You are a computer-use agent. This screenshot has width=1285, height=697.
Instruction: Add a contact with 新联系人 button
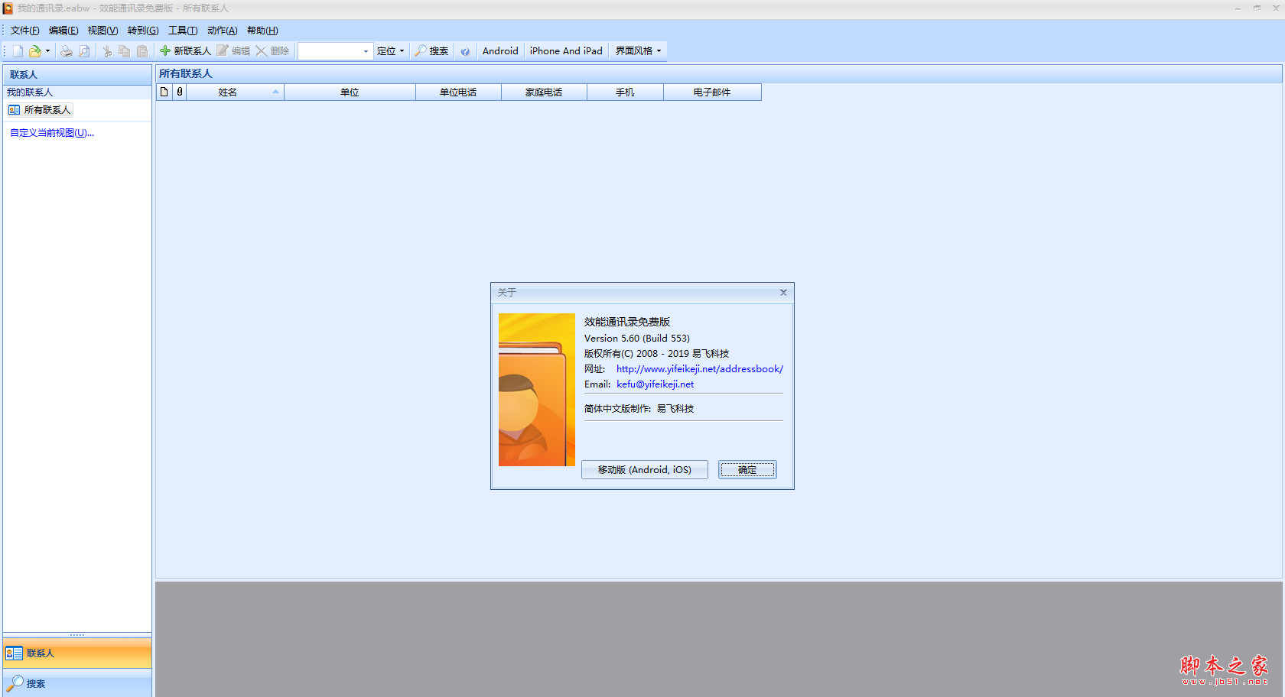coord(185,51)
